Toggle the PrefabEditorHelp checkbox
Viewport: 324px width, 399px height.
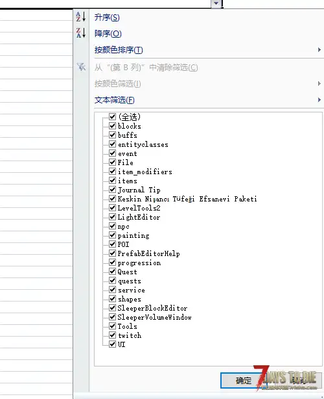tap(112, 253)
